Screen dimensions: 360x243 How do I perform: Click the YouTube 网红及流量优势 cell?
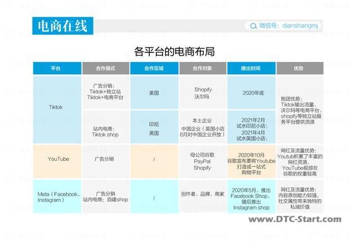[300, 161]
